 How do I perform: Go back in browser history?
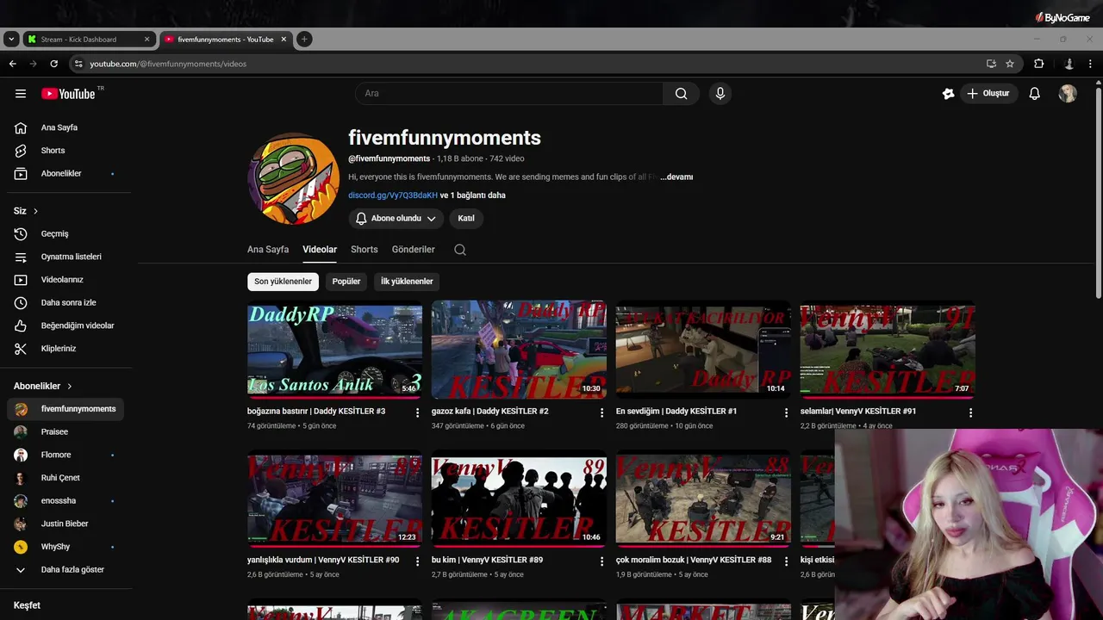(12, 64)
